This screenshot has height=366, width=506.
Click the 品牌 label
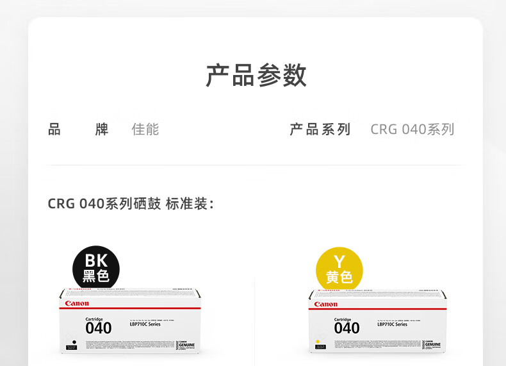pos(78,129)
